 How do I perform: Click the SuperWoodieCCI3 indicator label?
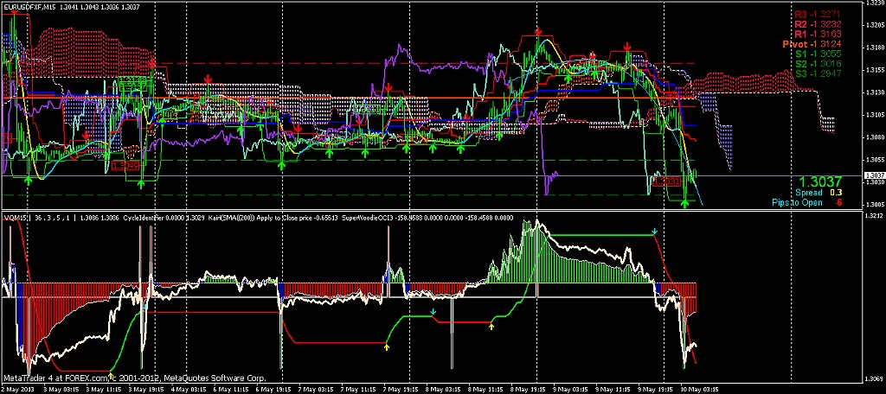click(x=371, y=218)
